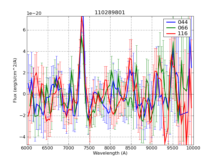The width and height of the screenshot is (215, 161).
Task: Click the 6000 x-axis tick label
Action: click(x=27, y=148)
